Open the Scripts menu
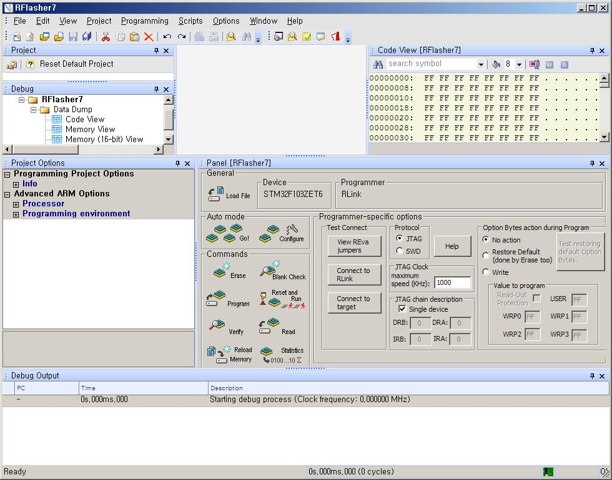 point(190,21)
